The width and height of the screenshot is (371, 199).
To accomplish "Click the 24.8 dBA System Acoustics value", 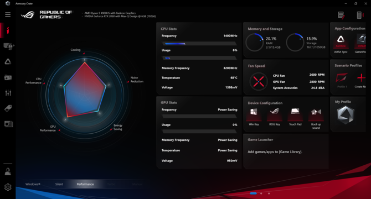I will coord(318,88).
